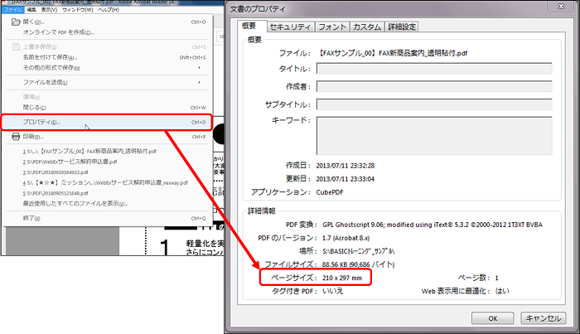Click the 更新日 value 2013/07/11 23:33:04
The width and height of the screenshot is (580, 334).
coord(346,179)
